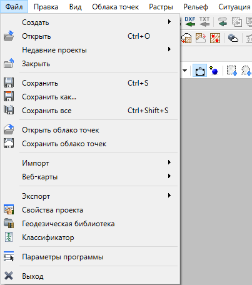Open the Рельеф menu
252x285 pixels.
[196, 7]
